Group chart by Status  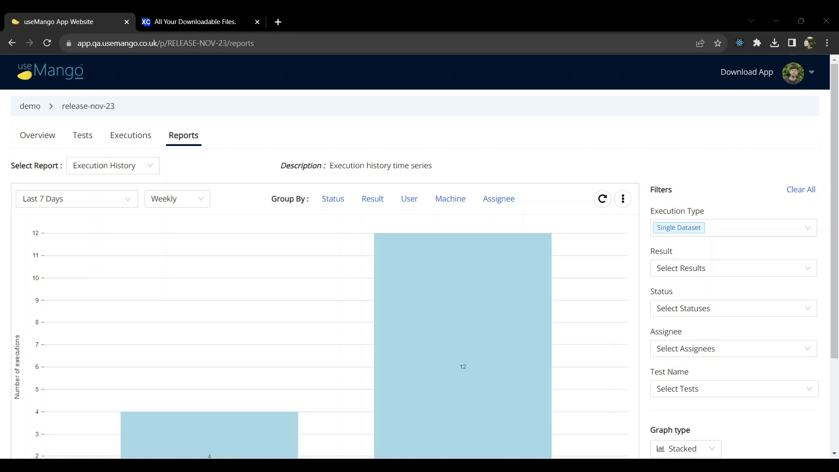click(333, 199)
